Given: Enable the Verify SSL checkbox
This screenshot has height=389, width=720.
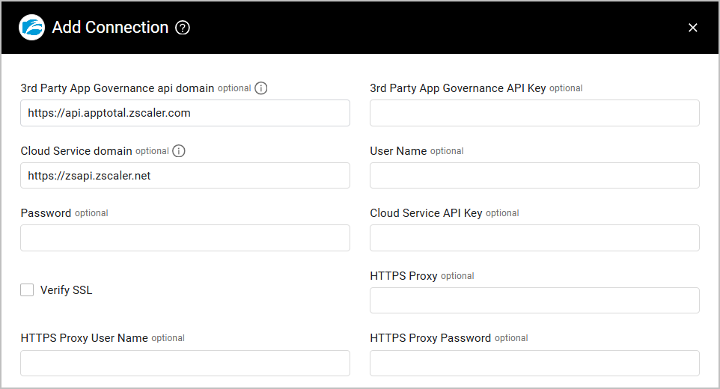Looking at the screenshot, I should point(27,290).
